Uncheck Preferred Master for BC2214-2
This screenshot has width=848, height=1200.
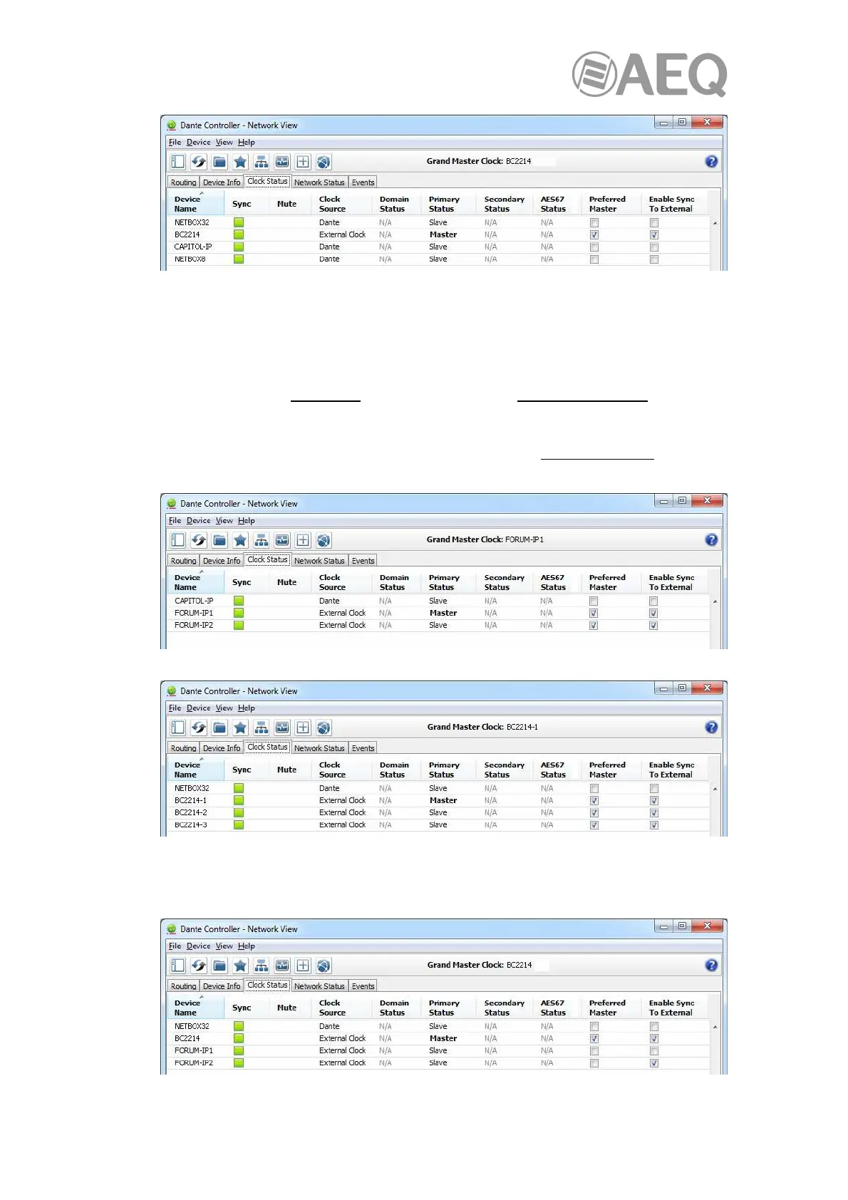pyautogui.click(x=594, y=813)
